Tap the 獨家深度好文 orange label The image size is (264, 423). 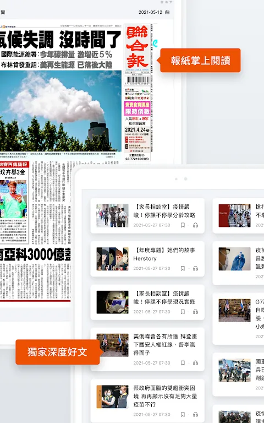pos(58,352)
